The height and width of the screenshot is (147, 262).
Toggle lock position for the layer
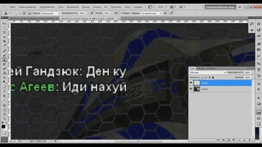point(209,77)
